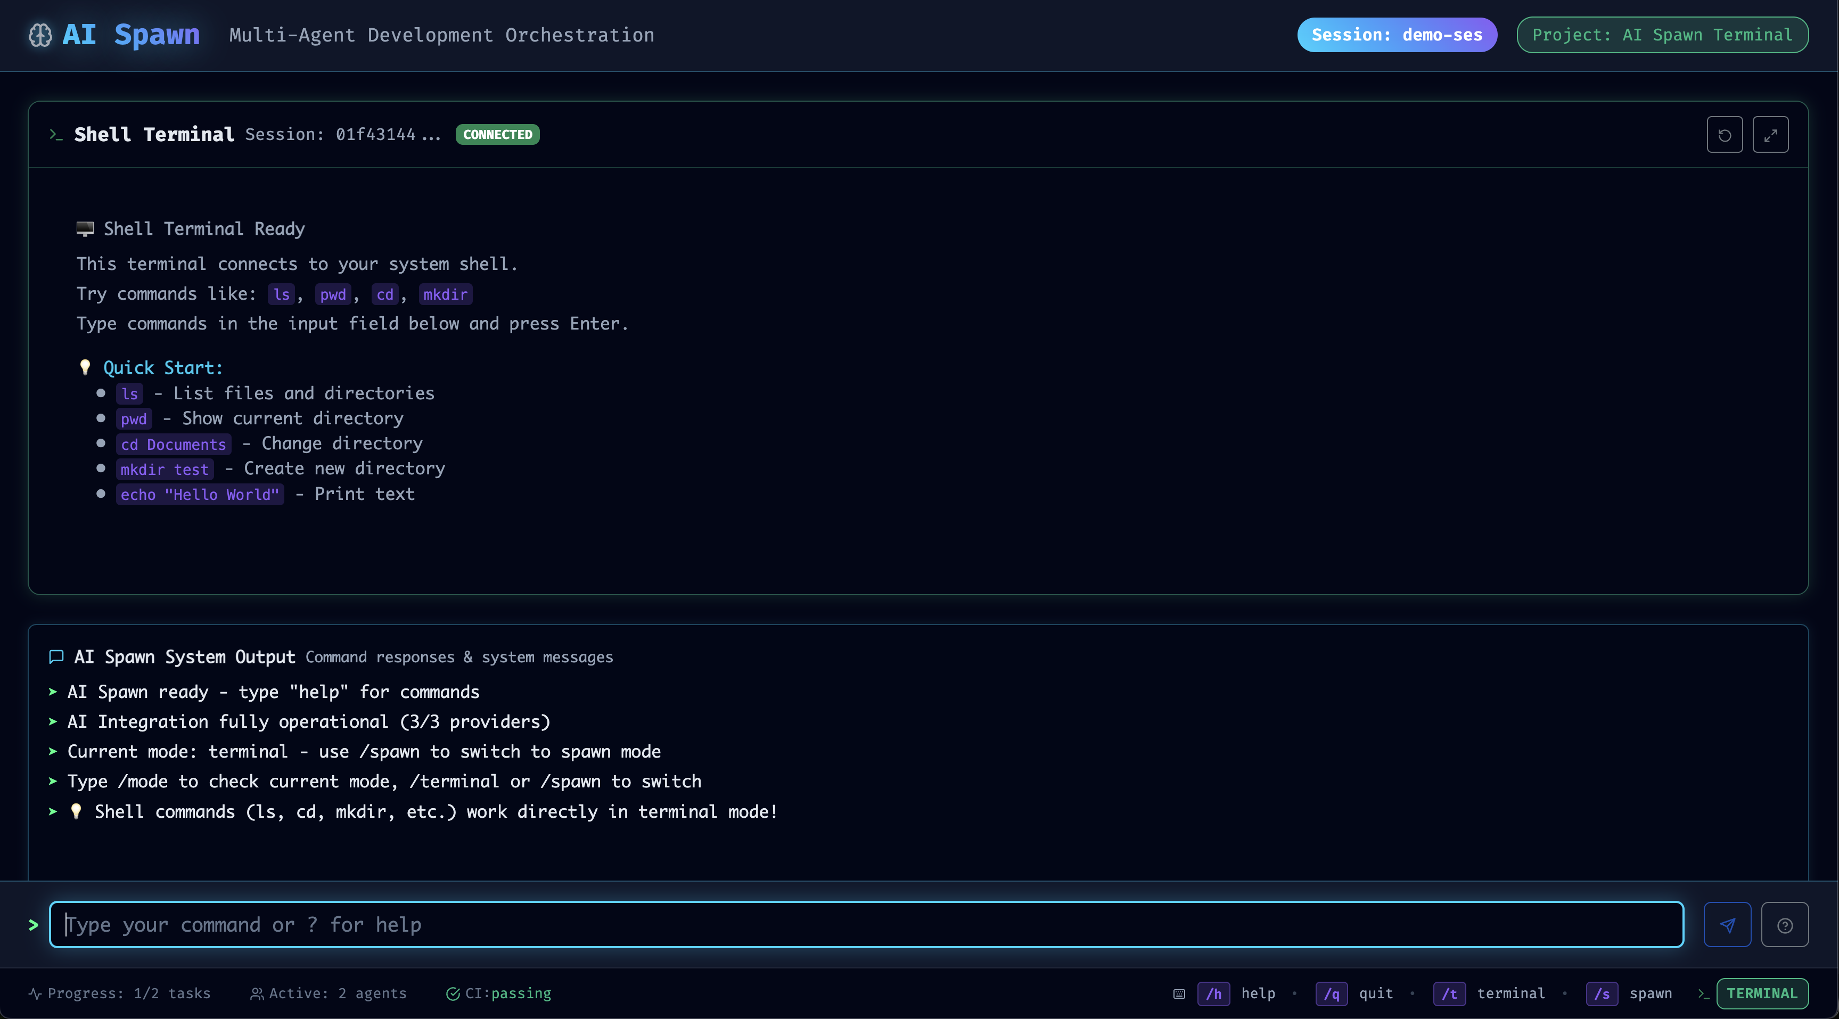Click the send command paper-plane icon
The width and height of the screenshot is (1839, 1019).
(x=1727, y=925)
